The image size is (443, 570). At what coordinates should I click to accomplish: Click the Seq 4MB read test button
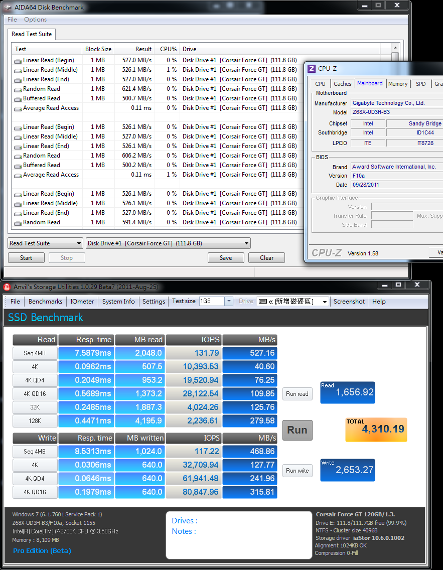point(35,353)
